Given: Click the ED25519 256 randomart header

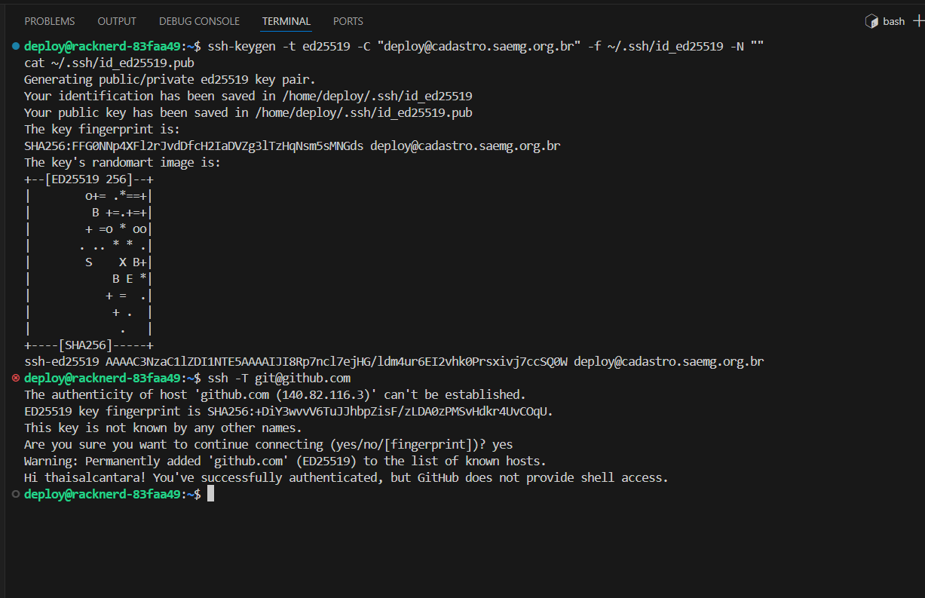Looking at the screenshot, I should 89,179.
